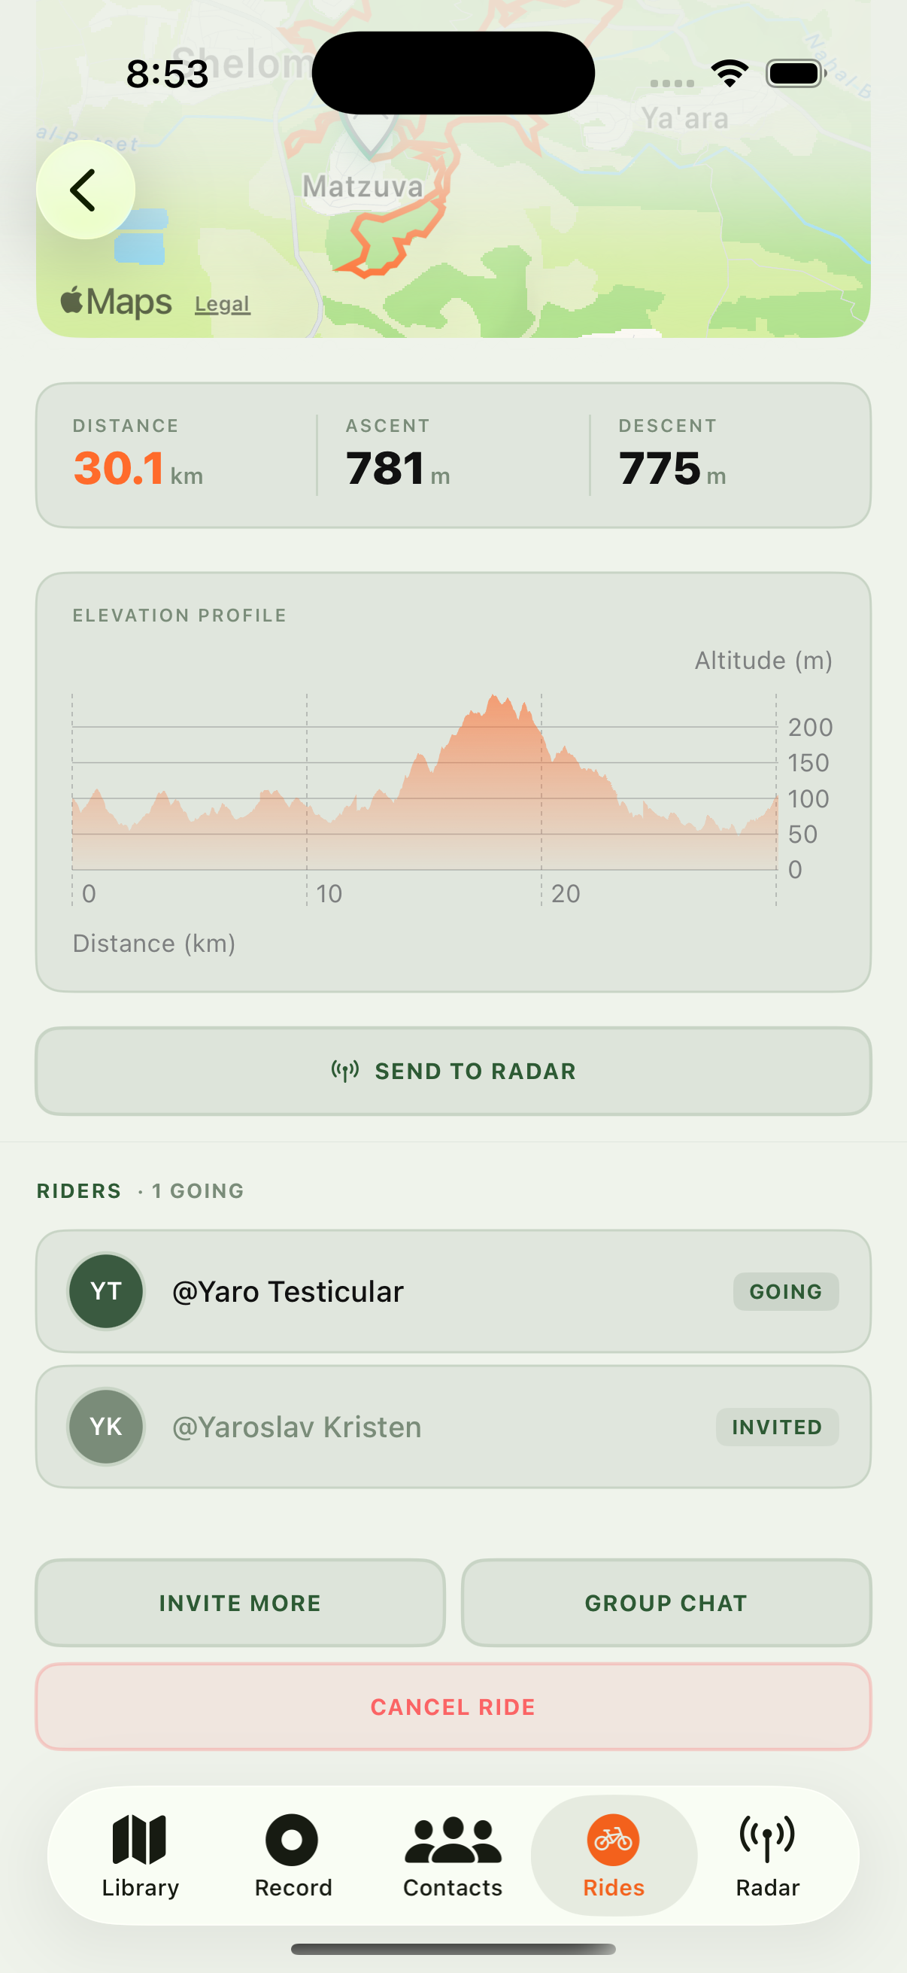Select the Invited status badge

(x=776, y=1427)
